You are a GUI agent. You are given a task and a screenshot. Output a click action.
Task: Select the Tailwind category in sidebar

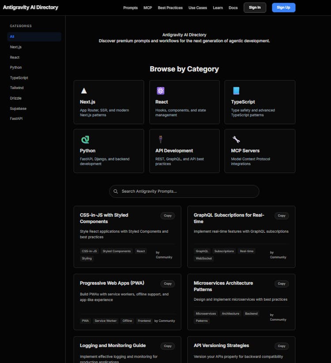pyautogui.click(x=17, y=88)
